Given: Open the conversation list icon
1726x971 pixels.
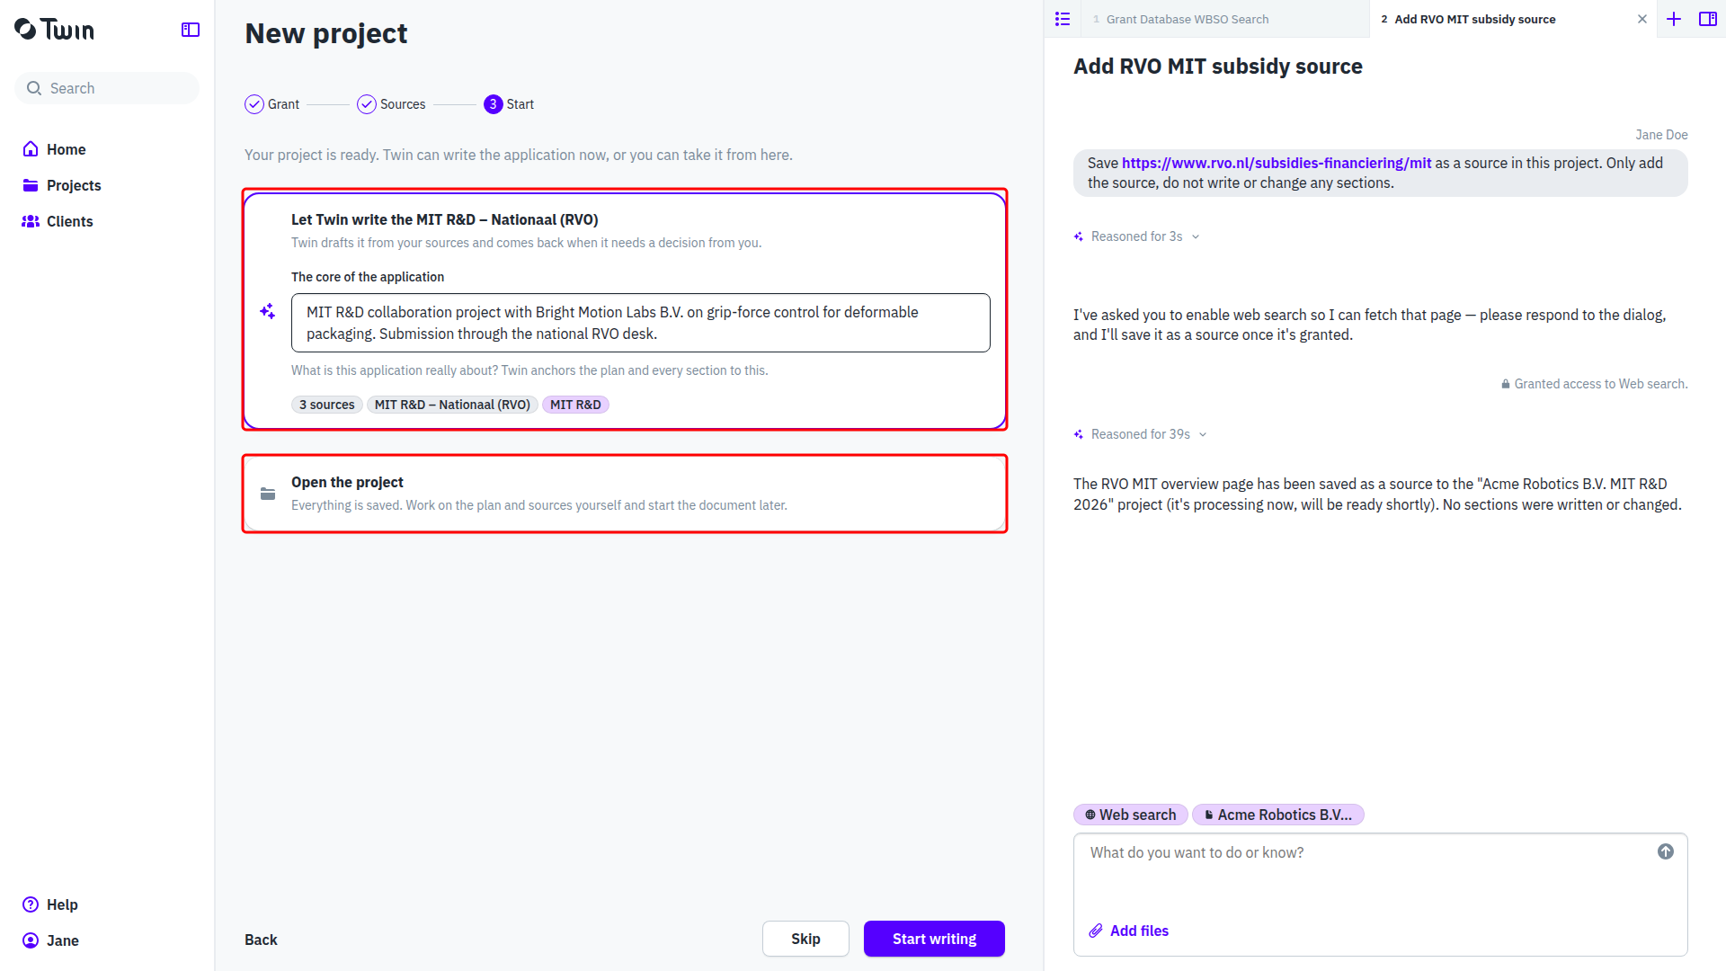Looking at the screenshot, I should tap(1063, 19).
